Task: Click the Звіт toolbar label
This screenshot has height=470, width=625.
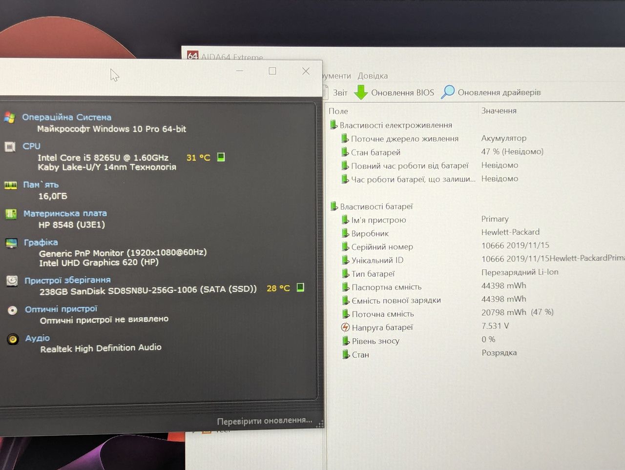Action: 340,93
